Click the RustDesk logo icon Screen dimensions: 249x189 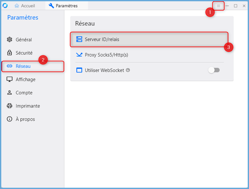[x=5, y=6]
